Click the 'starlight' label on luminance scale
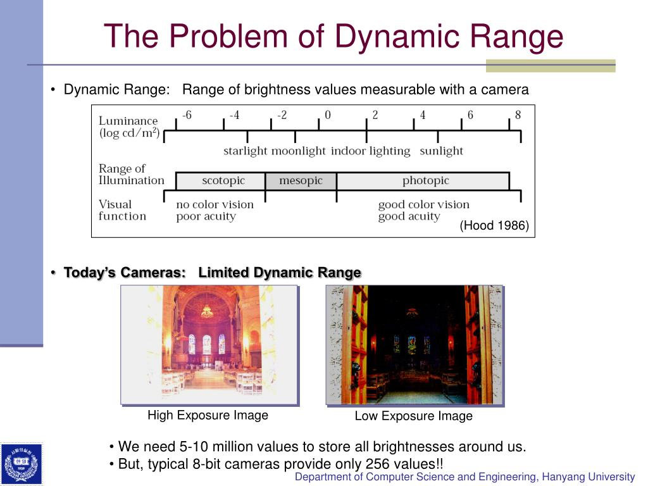This screenshot has width=648, height=486. pos(246,151)
